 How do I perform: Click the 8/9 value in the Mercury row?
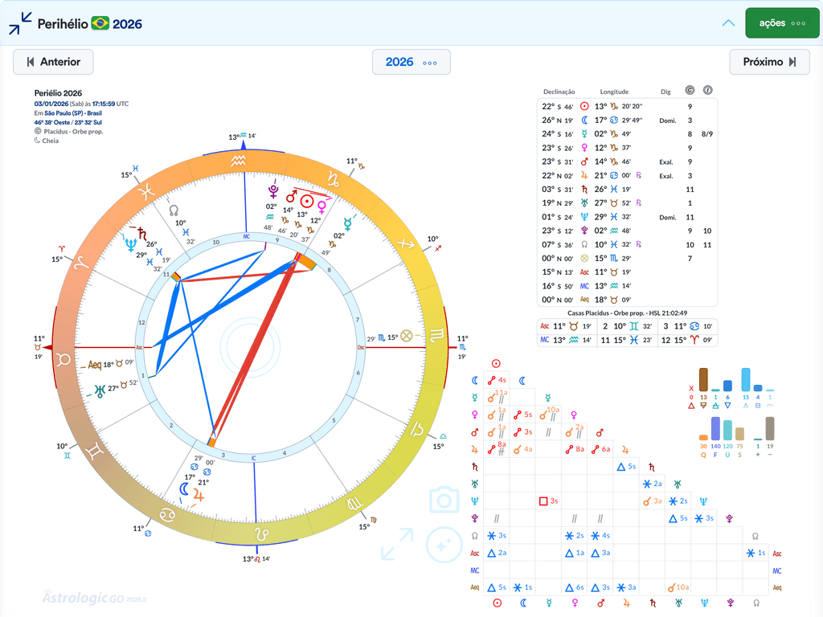click(707, 134)
